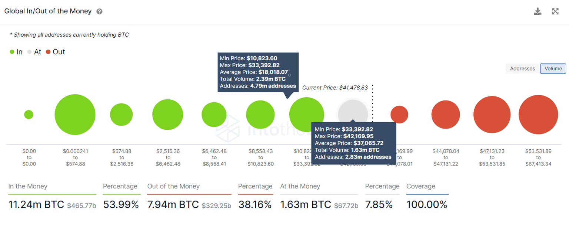
Task: Click the In the Money 11.24m BTC value
Action: [x=36, y=204]
